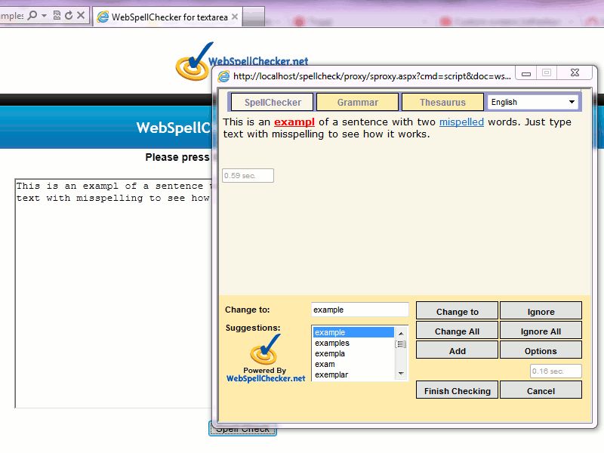Image resolution: width=604 pixels, height=453 pixels.
Task: Click Finish Checking button
Action: point(458,390)
